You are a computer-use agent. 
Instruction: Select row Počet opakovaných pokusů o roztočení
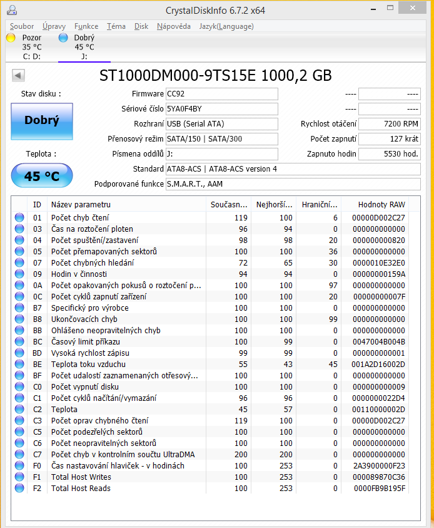[x=210, y=286]
